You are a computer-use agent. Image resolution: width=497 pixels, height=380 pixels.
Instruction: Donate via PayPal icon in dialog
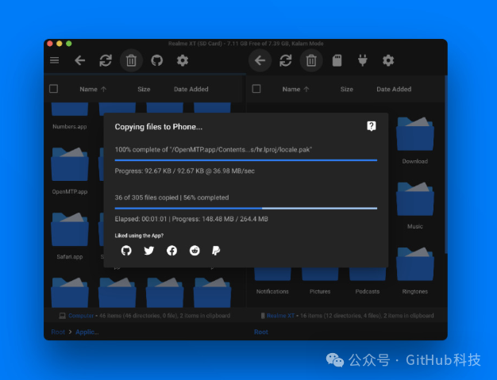[x=216, y=251]
